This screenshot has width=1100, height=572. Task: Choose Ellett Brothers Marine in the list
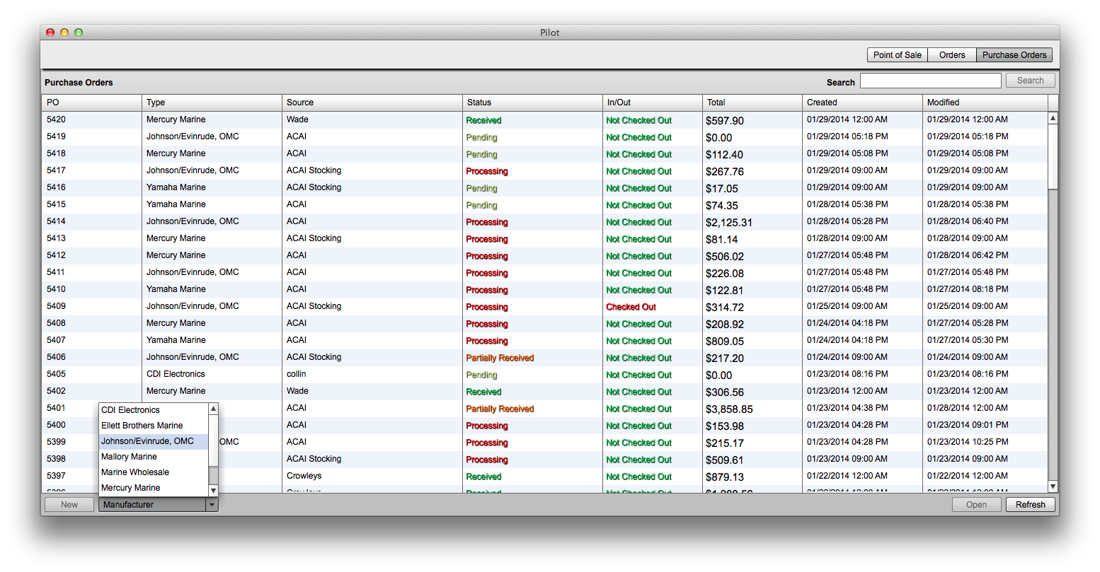click(154, 426)
